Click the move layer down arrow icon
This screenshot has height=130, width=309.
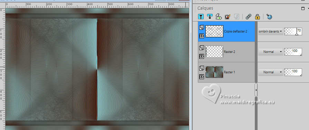tap(210, 17)
